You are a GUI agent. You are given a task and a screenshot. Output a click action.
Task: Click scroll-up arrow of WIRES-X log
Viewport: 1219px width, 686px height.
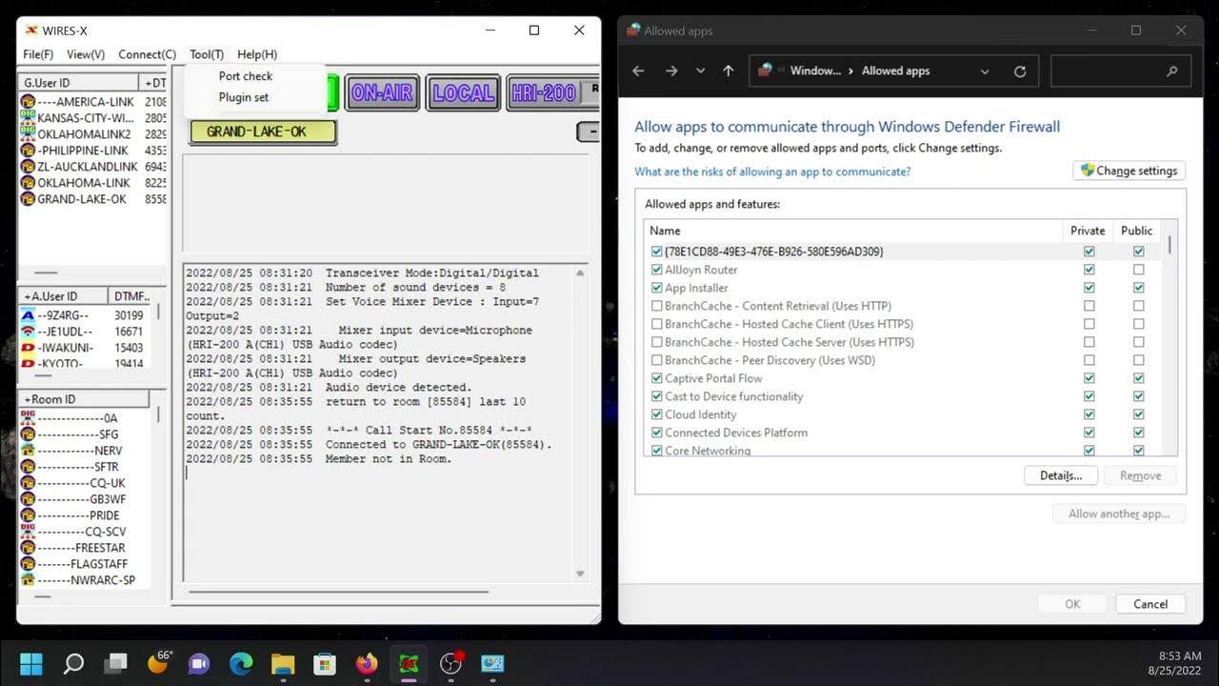click(580, 273)
